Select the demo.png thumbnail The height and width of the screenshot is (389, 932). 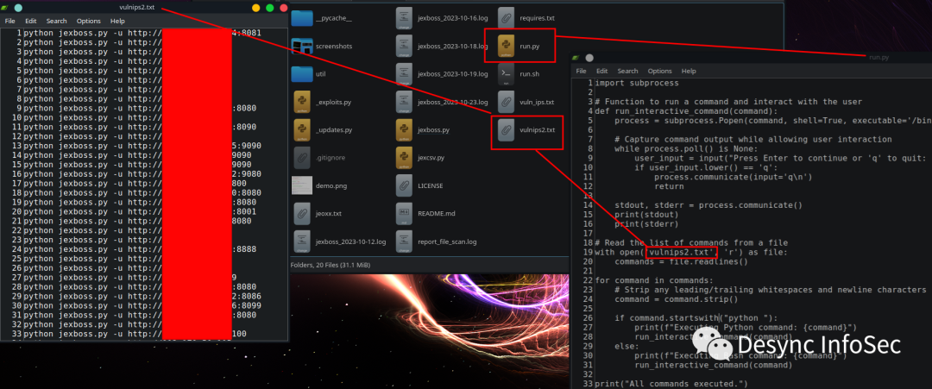303,185
